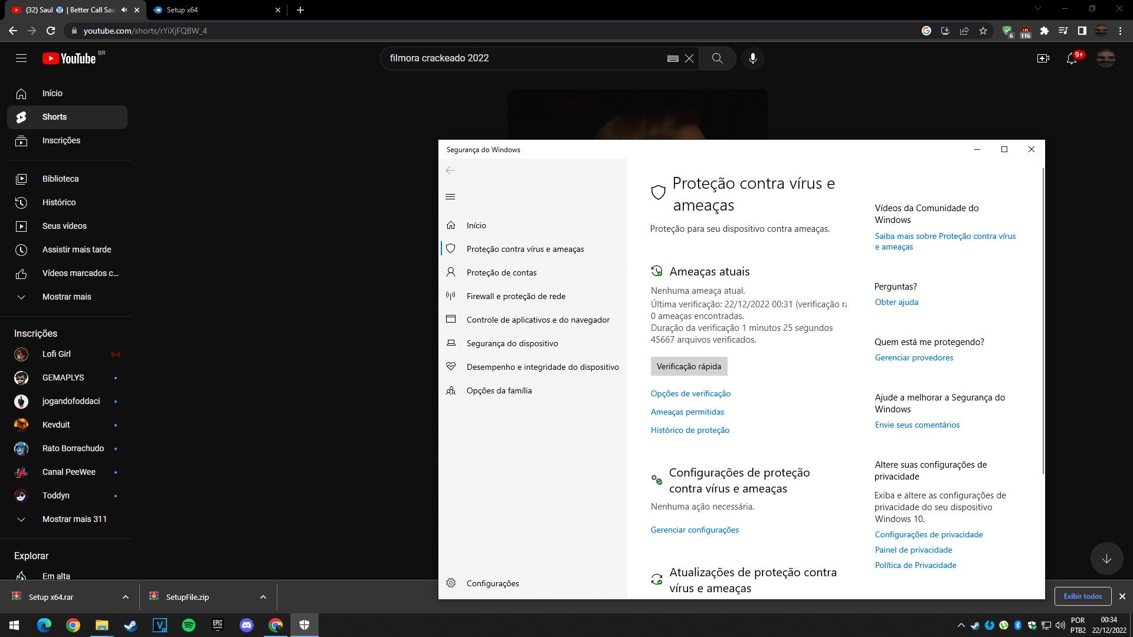Screen dimensions: 1133x637
Task: Open YouTube notifications bell
Action: tap(1072, 58)
